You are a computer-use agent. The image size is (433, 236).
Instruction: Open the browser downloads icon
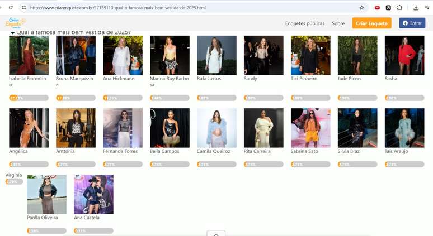tap(416, 8)
